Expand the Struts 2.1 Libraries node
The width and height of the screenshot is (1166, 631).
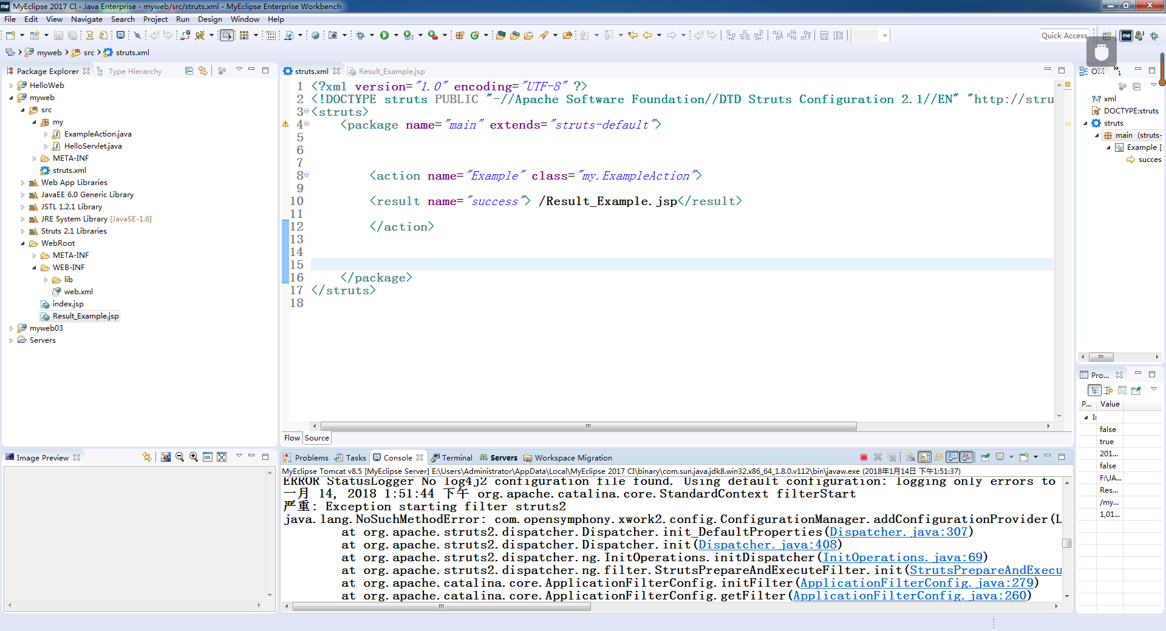[23, 231]
